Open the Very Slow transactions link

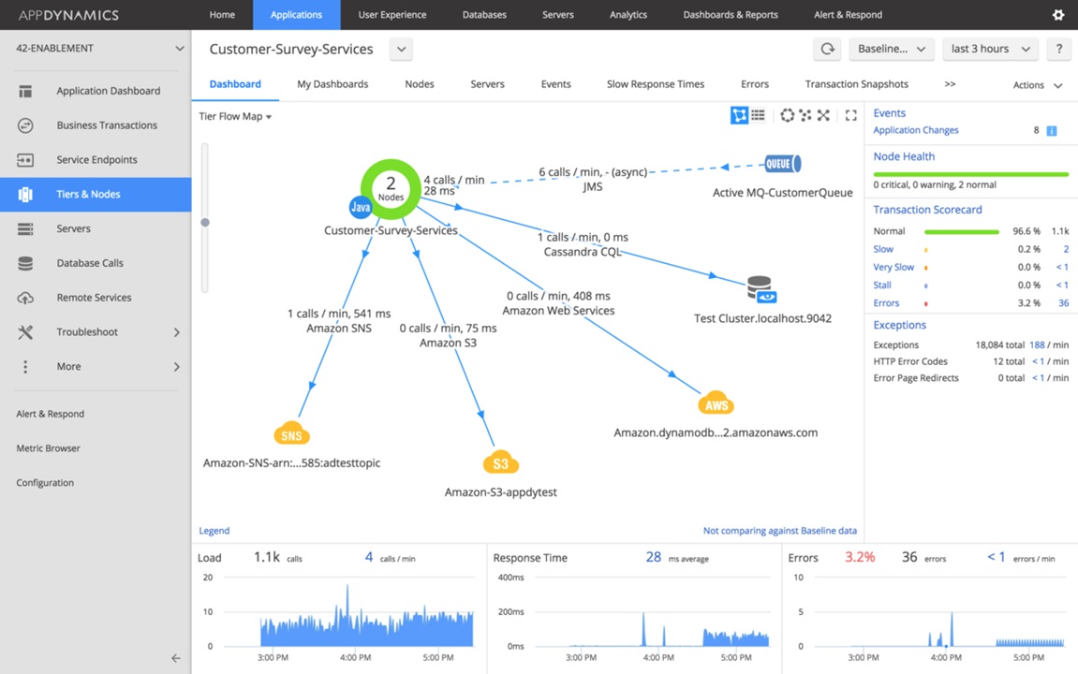893,268
